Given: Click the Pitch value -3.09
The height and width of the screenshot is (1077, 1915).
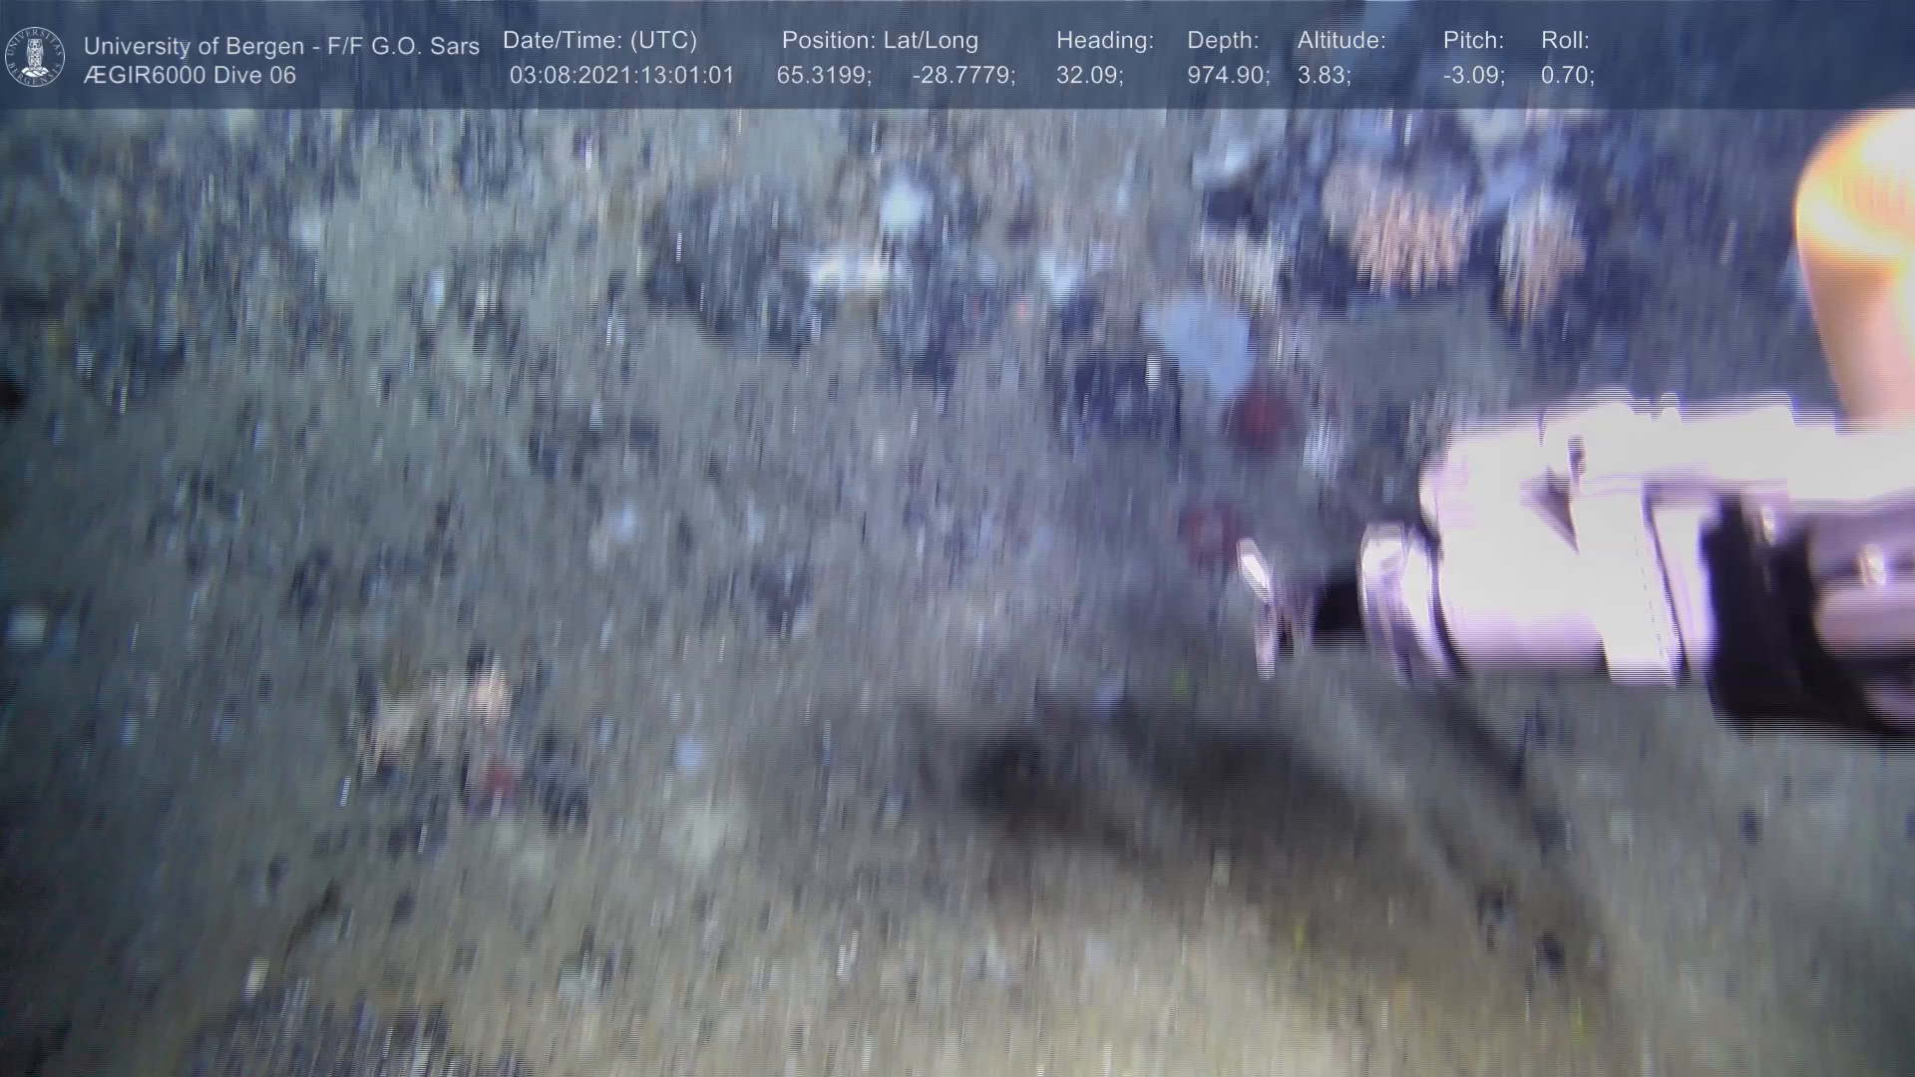Looking at the screenshot, I should click(1473, 76).
